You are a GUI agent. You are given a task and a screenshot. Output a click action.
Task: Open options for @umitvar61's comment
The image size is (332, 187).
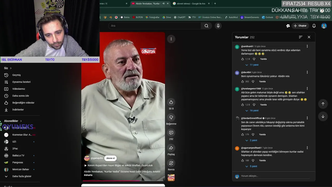click(307, 46)
